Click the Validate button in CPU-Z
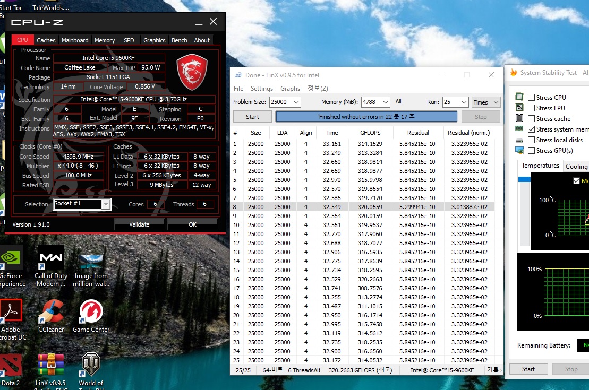Image resolution: width=589 pixels, height=390 pixels. click(139, 224)
